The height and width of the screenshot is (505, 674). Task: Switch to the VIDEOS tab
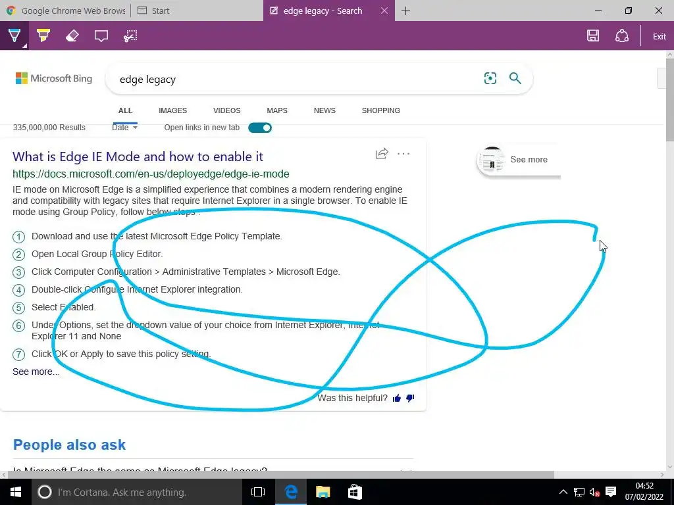click(x=227, y=110)
